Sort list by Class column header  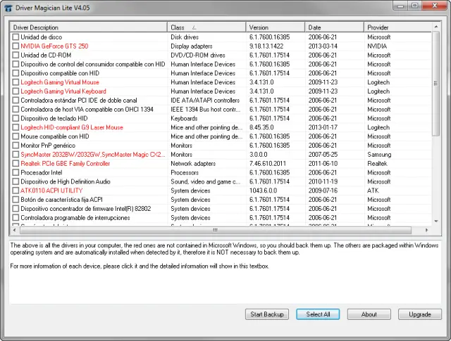pos(206,27)
